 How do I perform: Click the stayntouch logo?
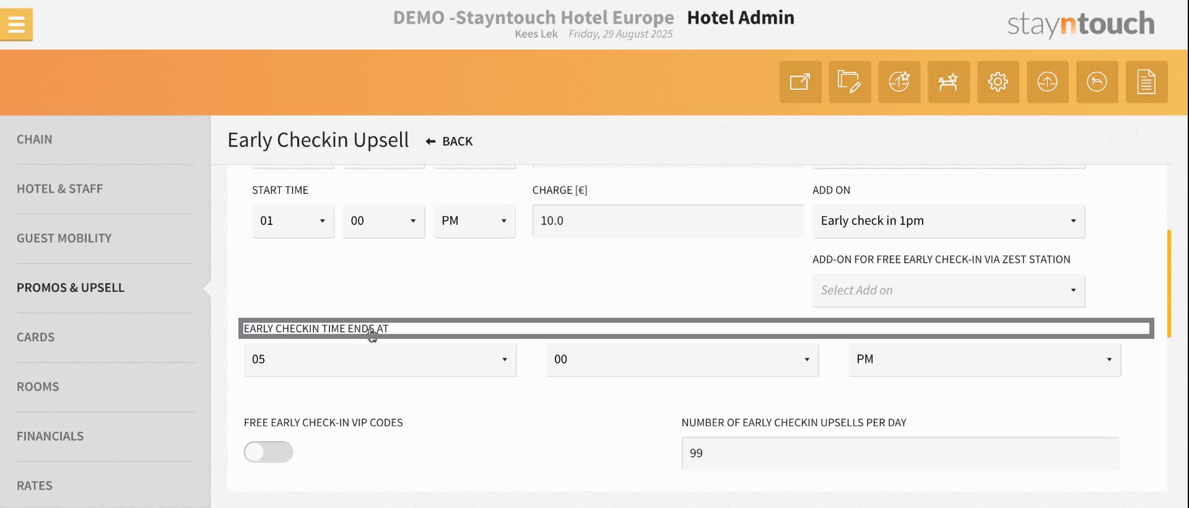pos(1081,24)
